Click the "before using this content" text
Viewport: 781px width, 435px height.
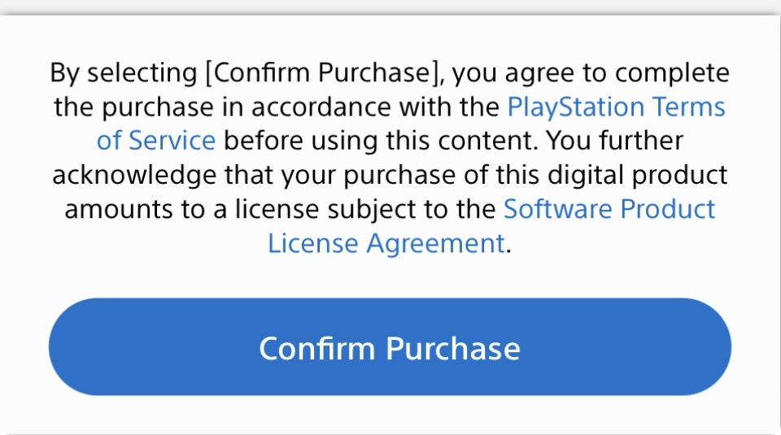tap(379, 141)
